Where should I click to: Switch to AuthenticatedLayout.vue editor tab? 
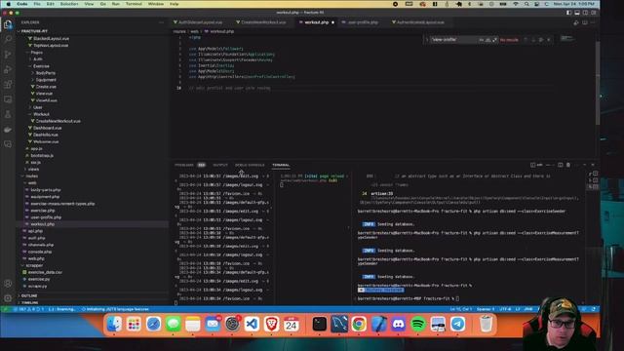pyautogui.click(x=420, y=22)
